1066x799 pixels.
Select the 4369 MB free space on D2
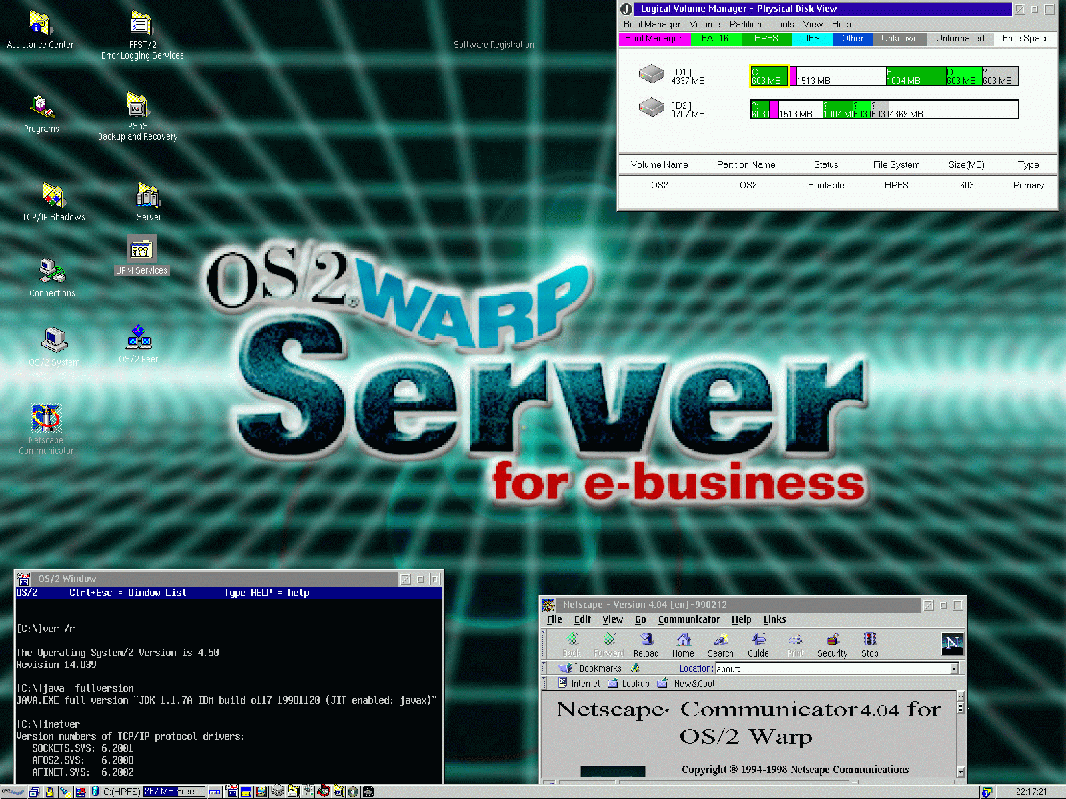point(953,109)
